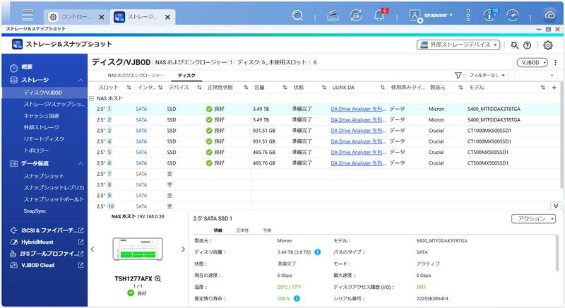Select SnapSync in the sidebar
Image resolution: width=565 pixels, height=308 pixels.
pyautogui.click(x=35, y=211)
